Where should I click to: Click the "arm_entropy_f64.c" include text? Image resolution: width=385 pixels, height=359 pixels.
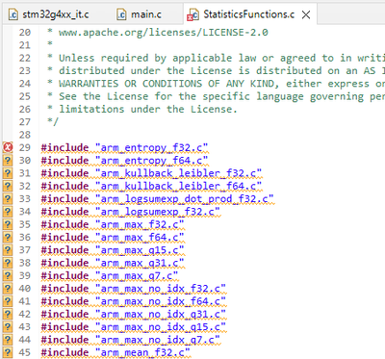152,161
